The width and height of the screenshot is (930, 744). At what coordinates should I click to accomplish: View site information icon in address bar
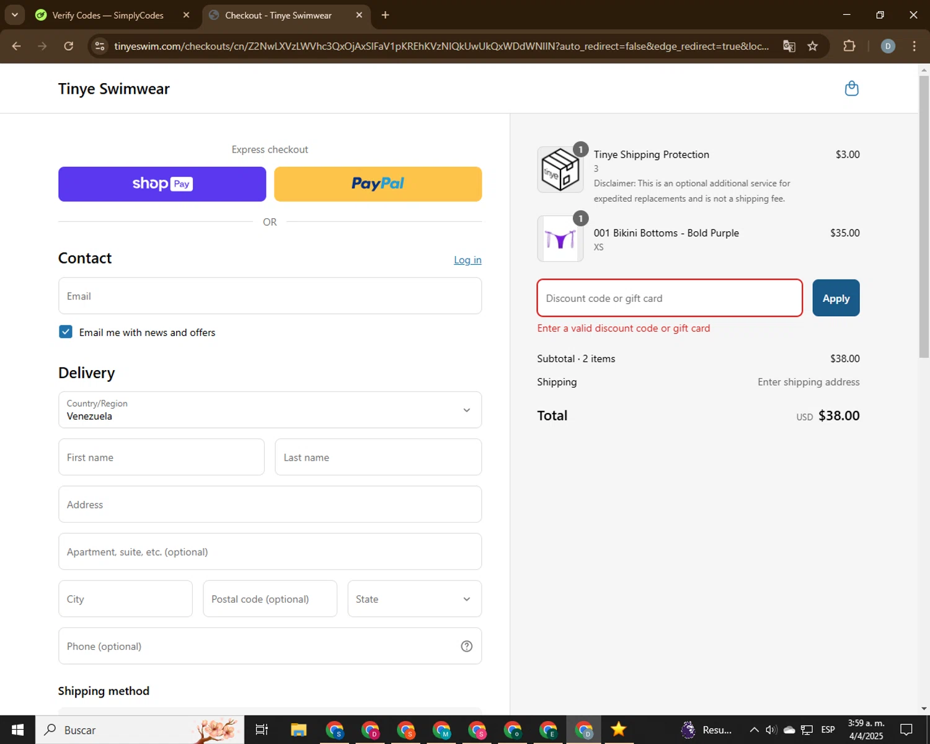click(x=100, y=46)
